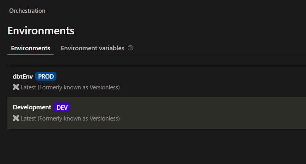The width and height of the screenshot is (306, 164).
Task: Open the Environment variables tab
Action: (x=93, y=48)
